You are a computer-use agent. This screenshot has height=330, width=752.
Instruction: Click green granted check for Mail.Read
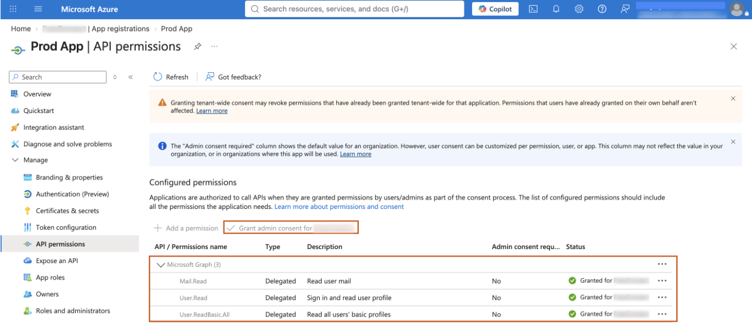tap(572, 281)
